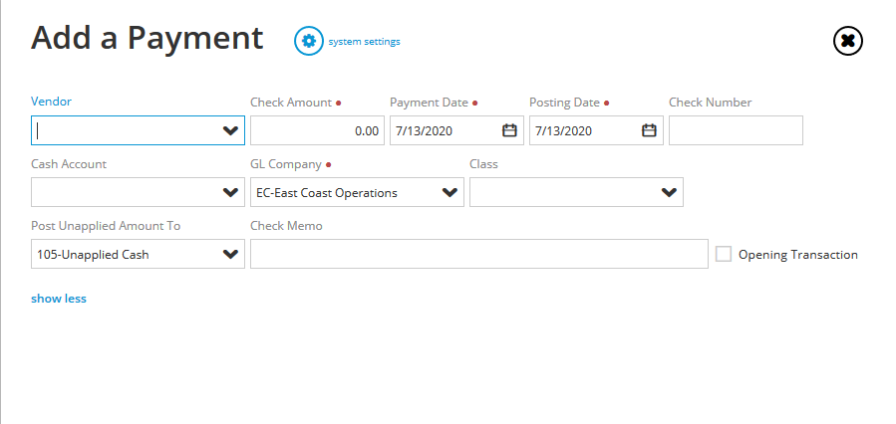
Task: Click the Add a Payment heading
Action: click(x=148, y=38)
